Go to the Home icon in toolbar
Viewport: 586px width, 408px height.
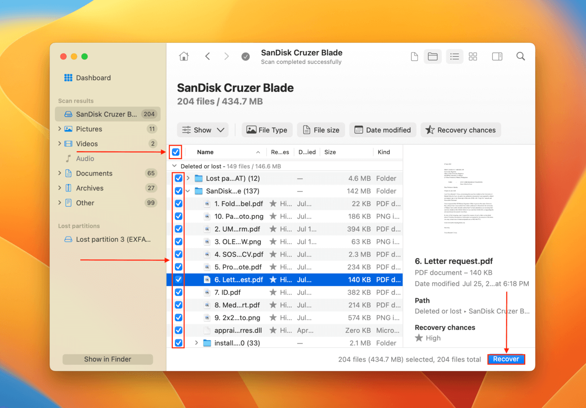(183, 56)
